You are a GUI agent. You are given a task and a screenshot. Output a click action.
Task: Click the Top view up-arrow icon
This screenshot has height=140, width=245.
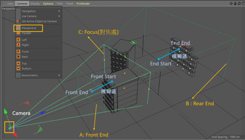pos(18,63)
